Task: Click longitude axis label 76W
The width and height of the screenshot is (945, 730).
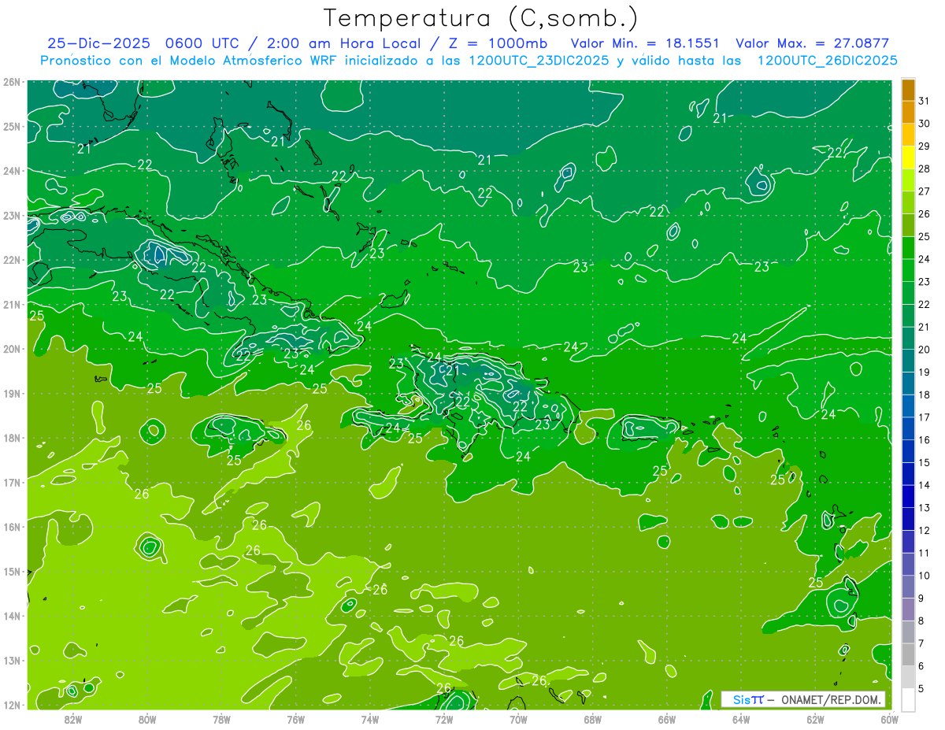Action: 296,719
